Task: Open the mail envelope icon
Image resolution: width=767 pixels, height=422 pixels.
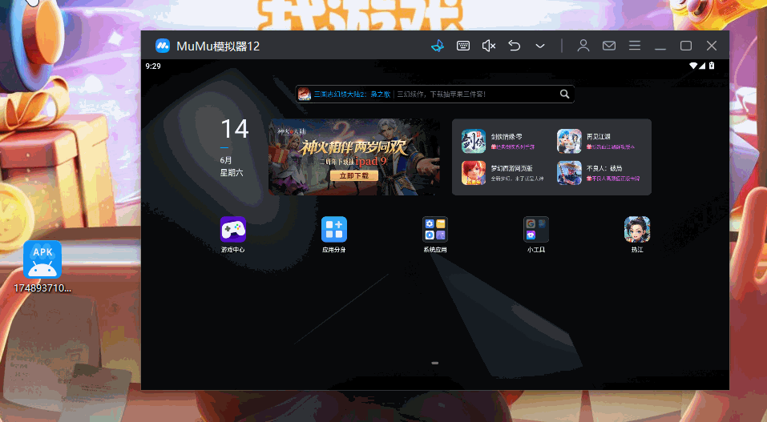Action: coord(609,46)
